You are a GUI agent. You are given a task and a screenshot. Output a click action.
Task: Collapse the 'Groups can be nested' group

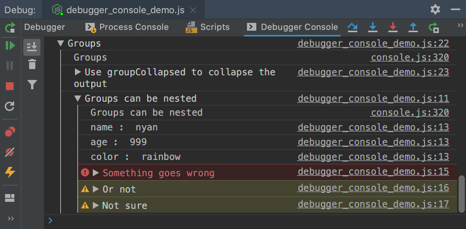[77, 98]
